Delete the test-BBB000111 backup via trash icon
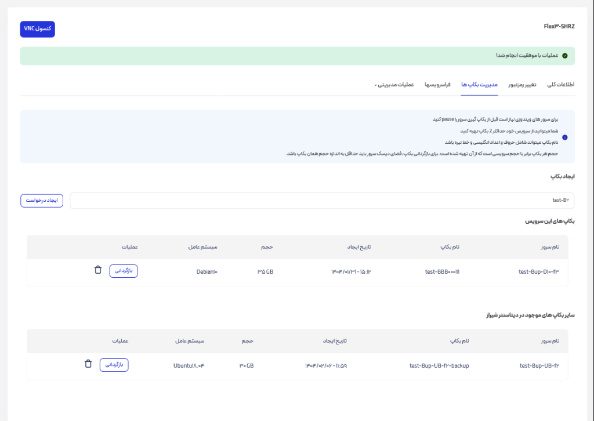This screenshot has height=421, width=594. pos(97,270)
